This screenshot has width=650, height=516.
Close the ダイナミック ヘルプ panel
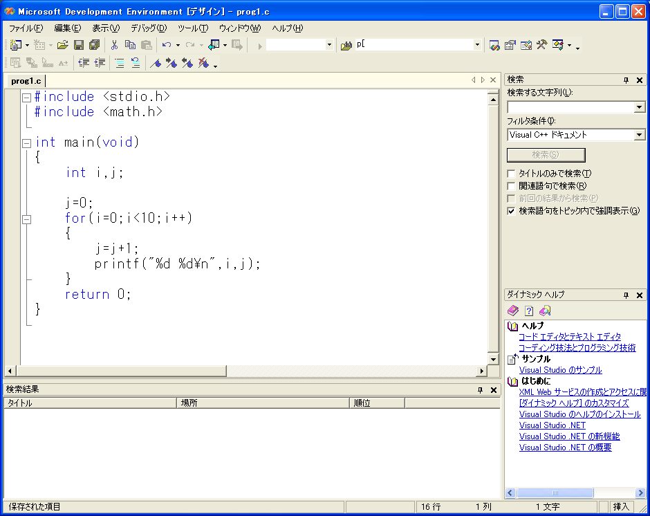[640, 295]
